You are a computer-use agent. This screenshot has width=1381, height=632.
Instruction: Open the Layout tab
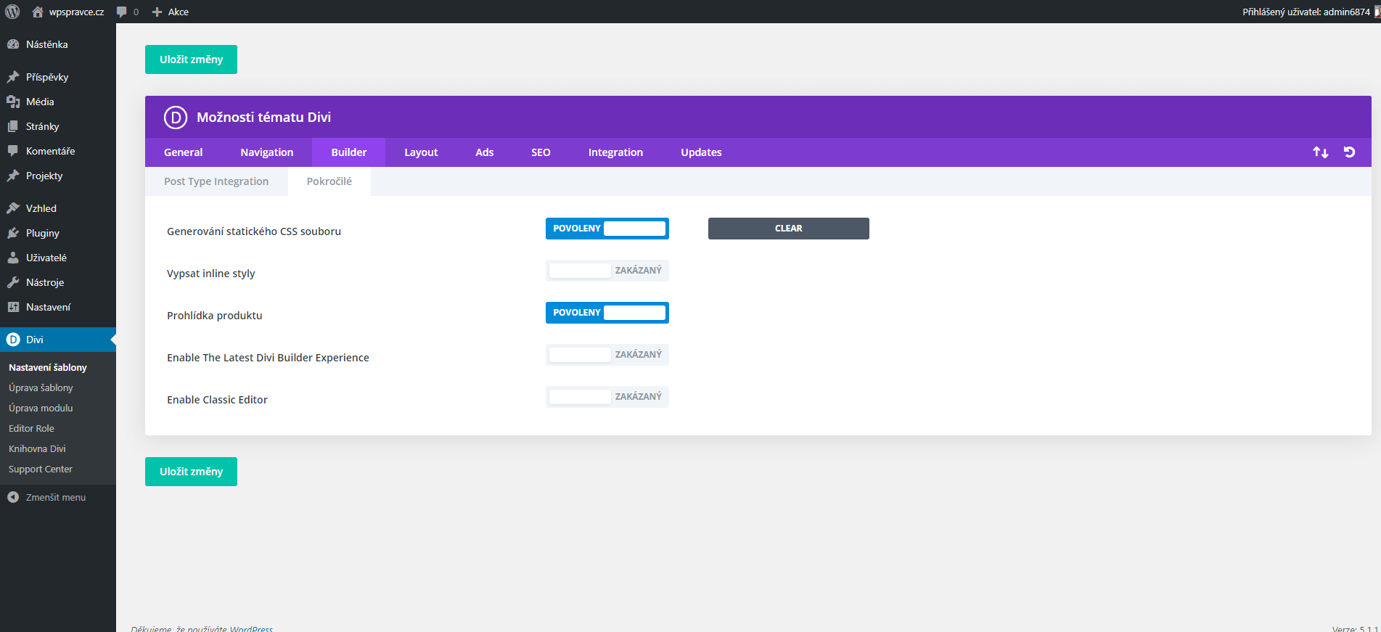(421, 152)
